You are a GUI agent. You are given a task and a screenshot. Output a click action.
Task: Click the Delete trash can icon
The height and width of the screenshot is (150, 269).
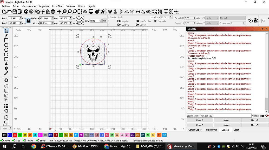53,12
